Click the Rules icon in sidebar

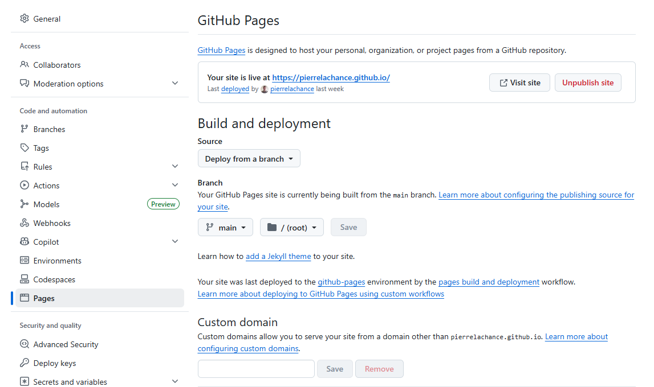click(x=25, y=166)
